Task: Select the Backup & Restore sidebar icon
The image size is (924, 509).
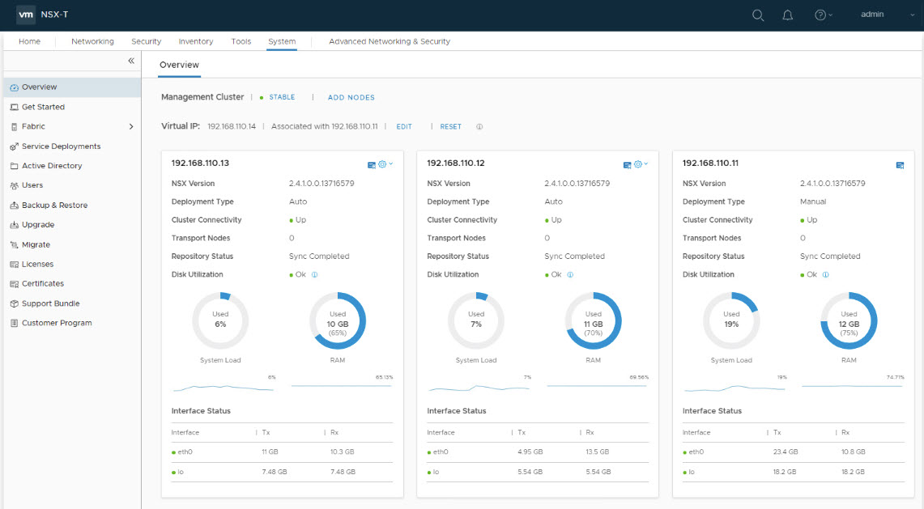Action: click(14, 205)
